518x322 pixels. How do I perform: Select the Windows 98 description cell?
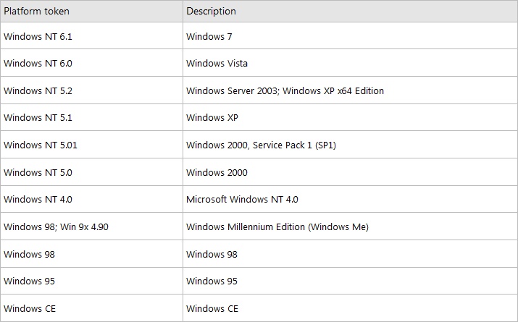(350, 254)
